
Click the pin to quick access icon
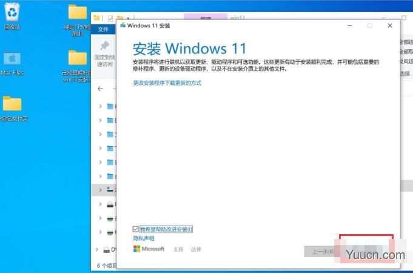click(105, 46)
